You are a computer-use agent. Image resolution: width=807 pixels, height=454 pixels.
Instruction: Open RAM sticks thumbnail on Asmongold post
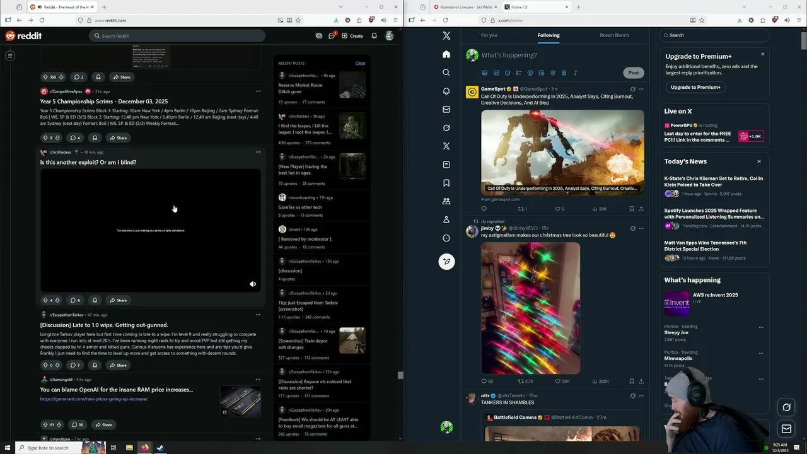[x=240, y=401]
